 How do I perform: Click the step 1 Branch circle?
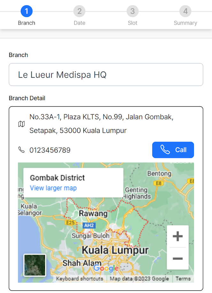click(x=26, y=11)
